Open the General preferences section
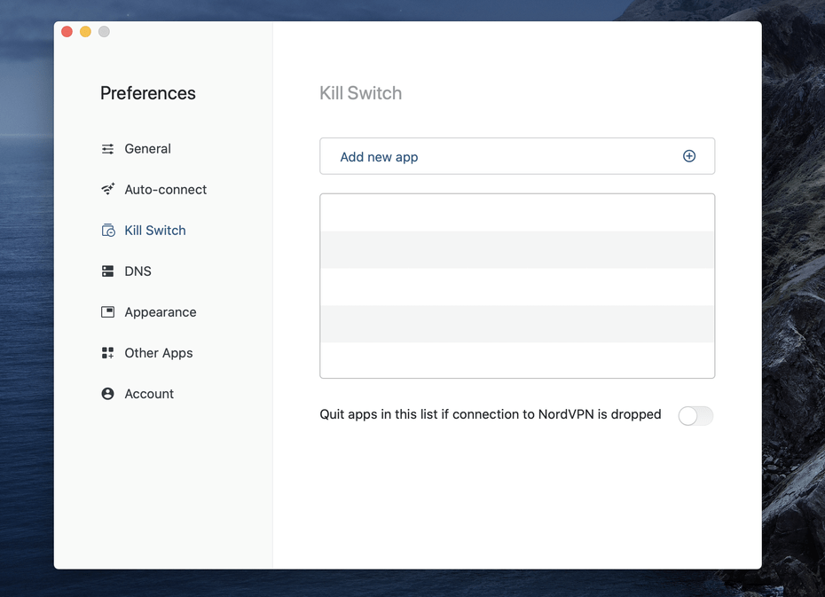Viewport: 825px width, 597px height. tap(147, 149)
